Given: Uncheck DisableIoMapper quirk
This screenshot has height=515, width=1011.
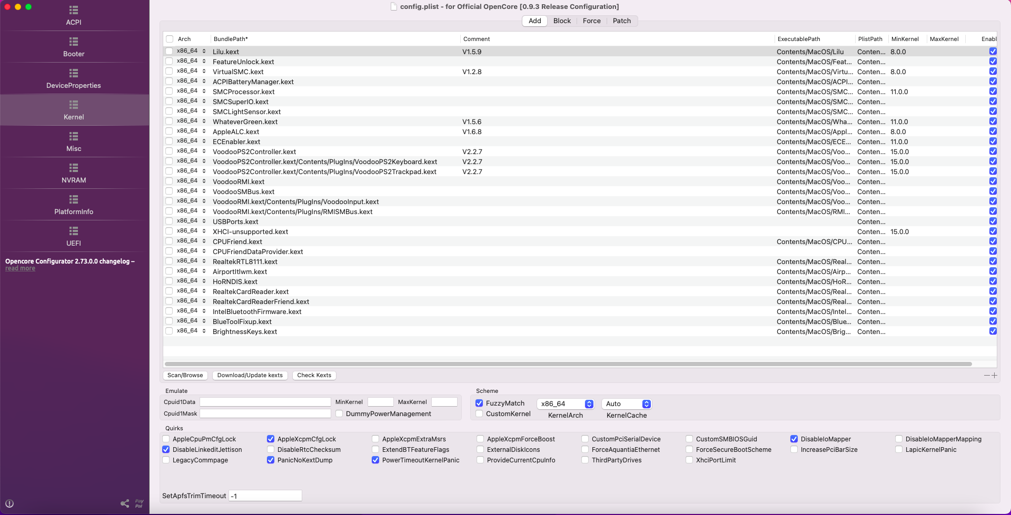Looking at the screenshot, I should pos(794,439).
